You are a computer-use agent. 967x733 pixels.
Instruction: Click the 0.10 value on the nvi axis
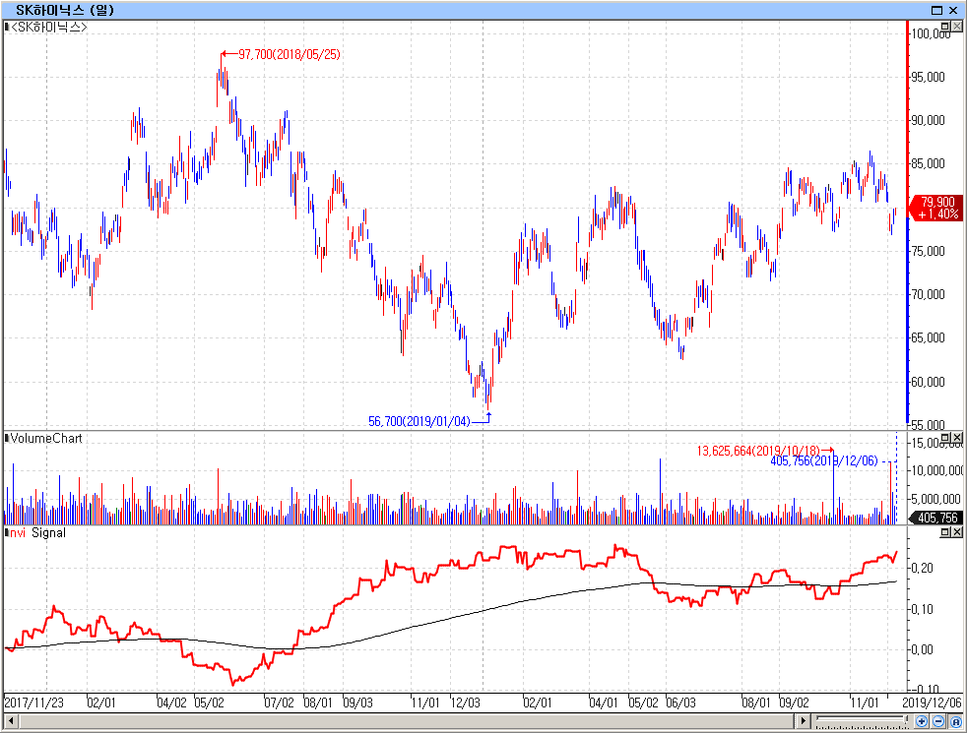[x=923, y=609]
